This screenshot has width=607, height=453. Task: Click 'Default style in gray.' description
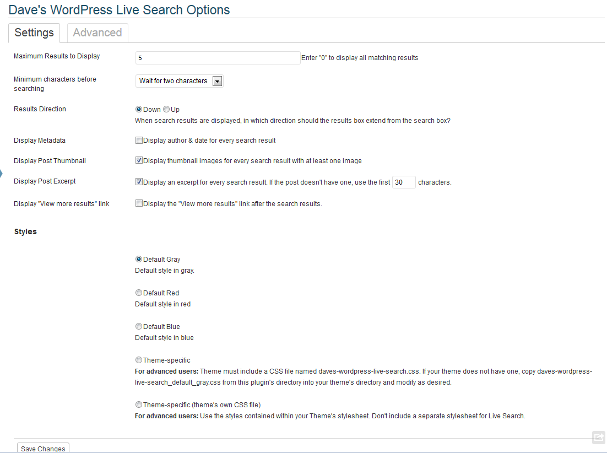click(x=165, y=270)
